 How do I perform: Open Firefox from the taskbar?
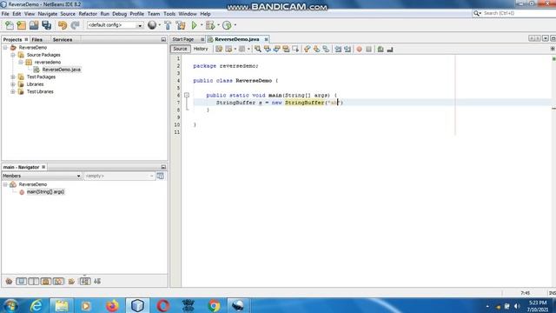(x=112, y=305)
